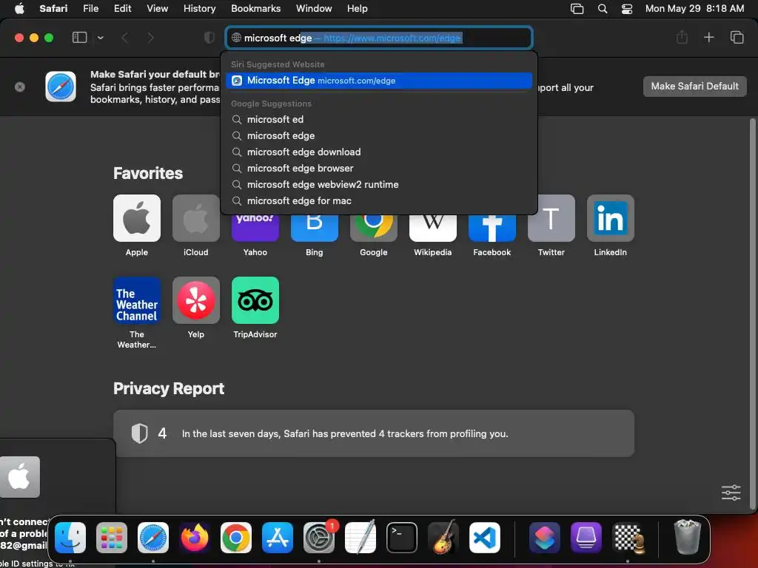The width and height of the screenshot is (758, 568).
Task: Open a new tab with plus icon
Action: (x=708, y=37)
